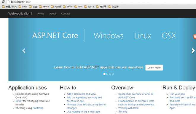Image resolution: width=196 pixels, height=114 pixels.
Task: Click the 'Overview' heading
Action: pyautogui.click(x=122, y=88)
